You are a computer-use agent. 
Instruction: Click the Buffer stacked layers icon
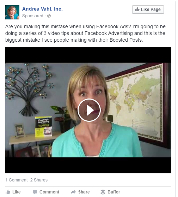tap(103, 192)
